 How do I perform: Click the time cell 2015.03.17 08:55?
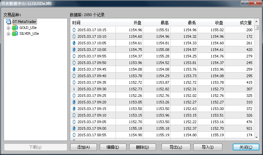click(92, 135)
